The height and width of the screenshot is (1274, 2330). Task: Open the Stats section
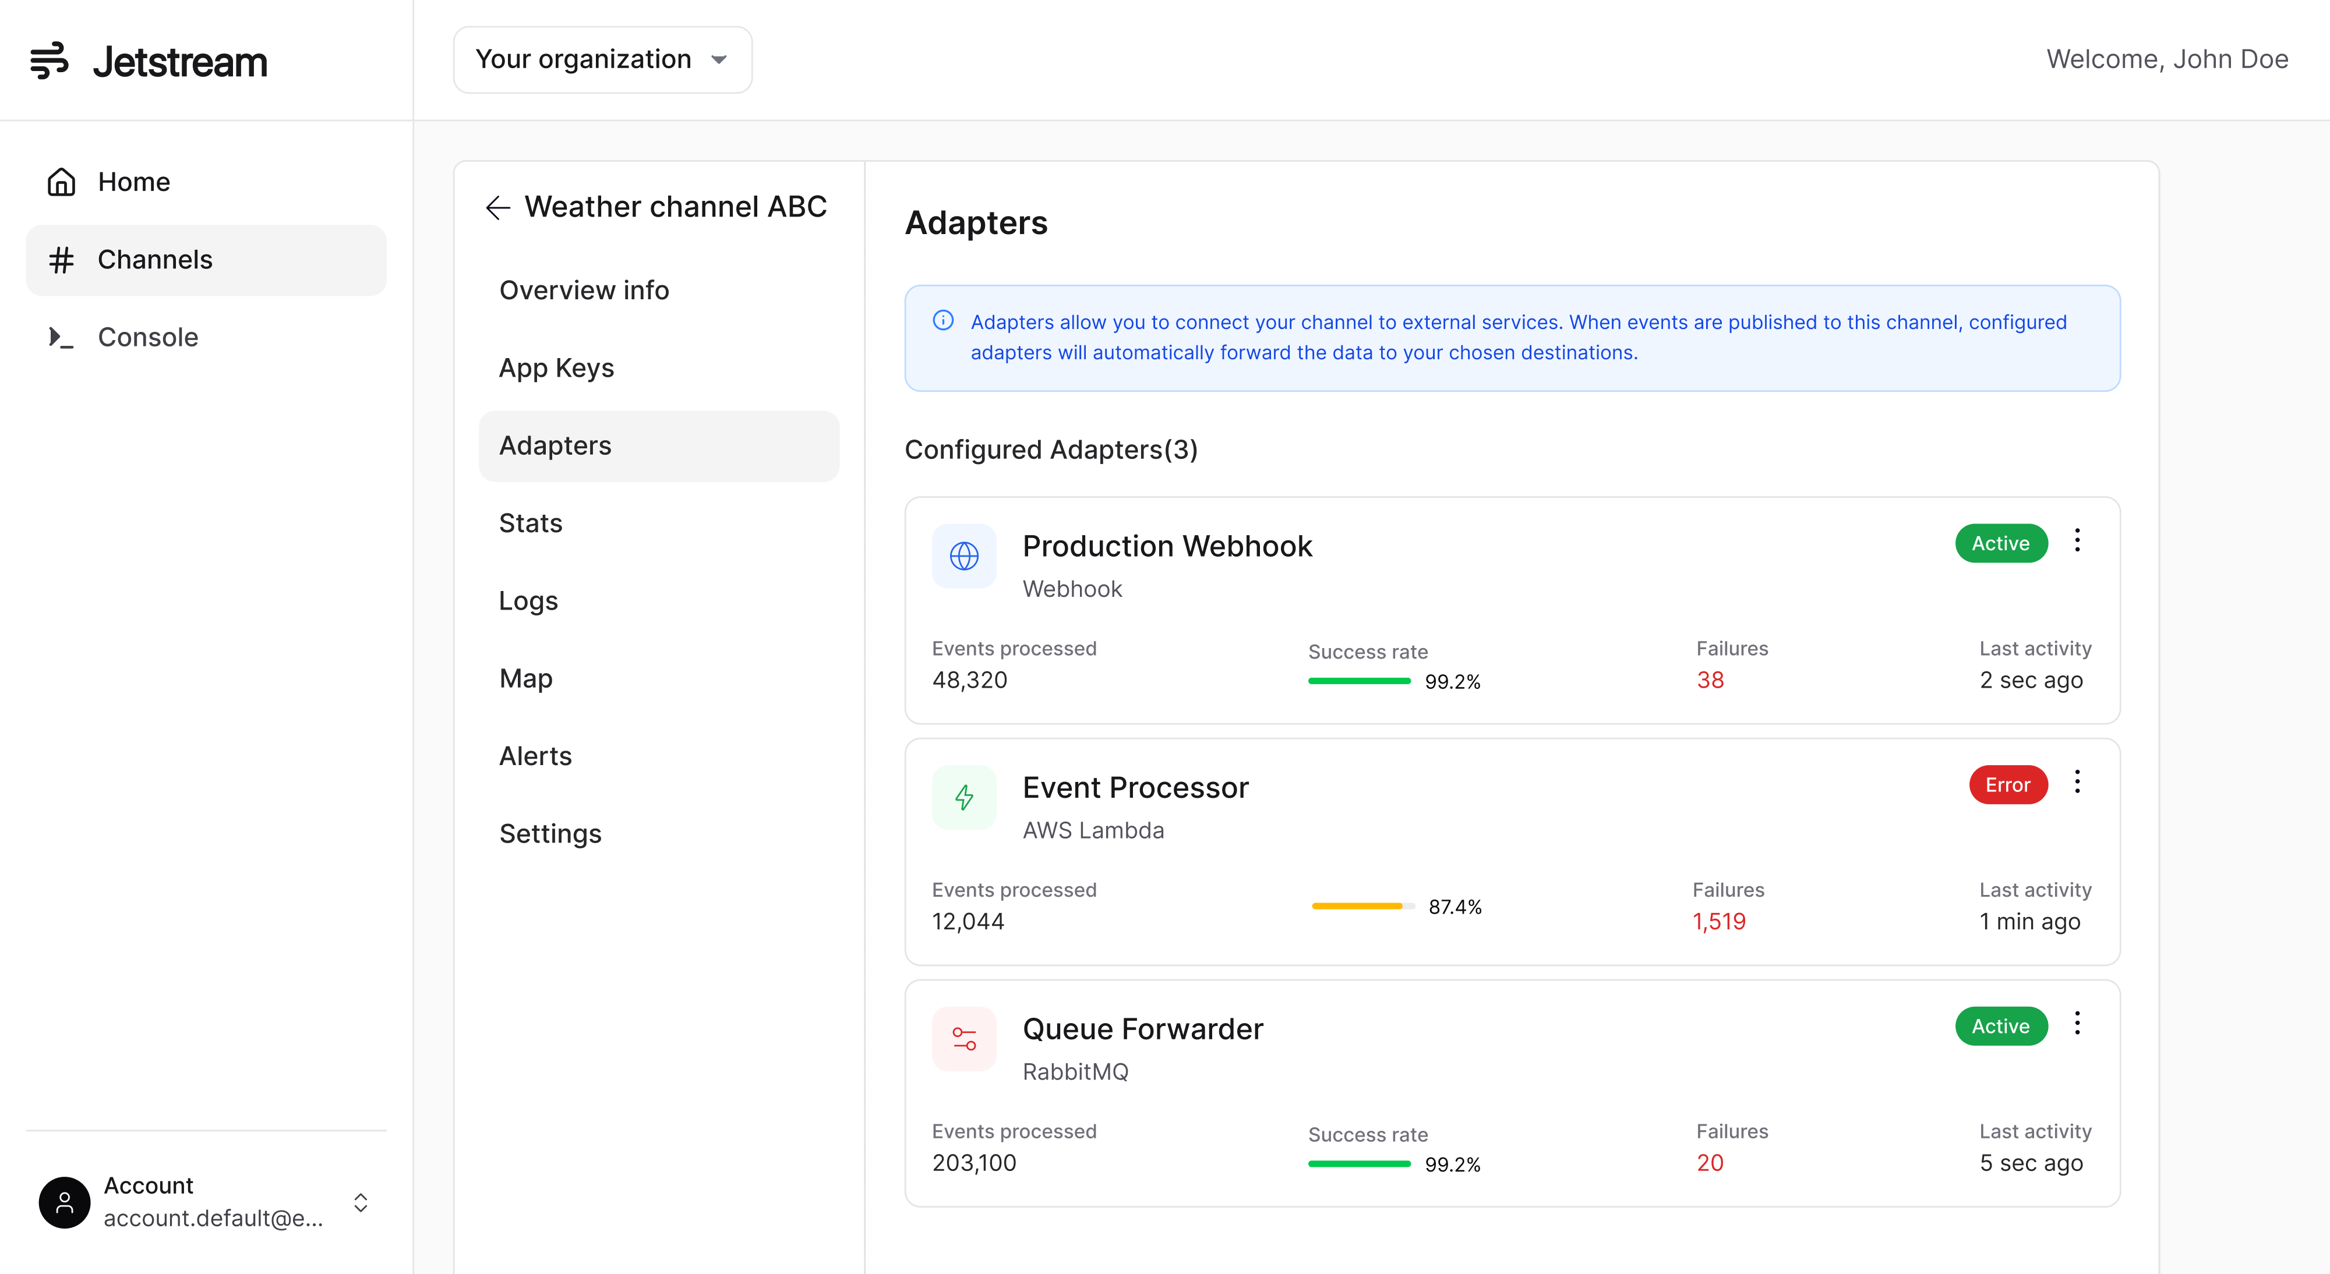659,523
